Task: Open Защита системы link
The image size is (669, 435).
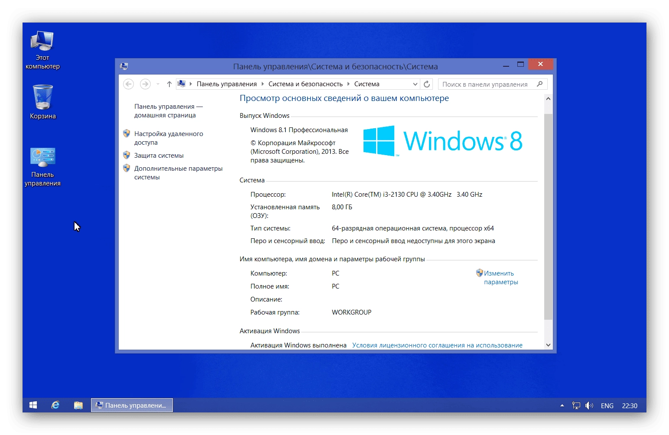Action: pos(159,156)
